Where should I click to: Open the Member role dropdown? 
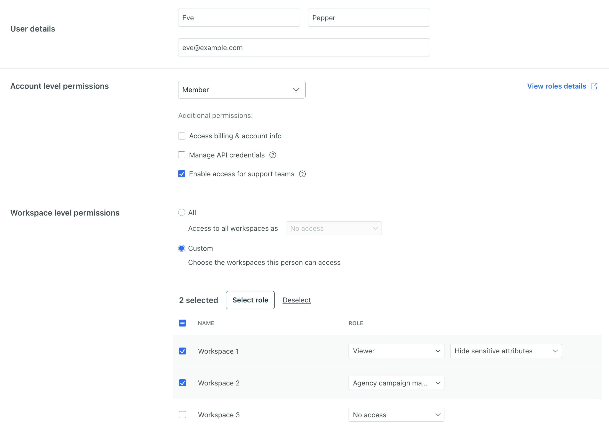tap(241, 89)
